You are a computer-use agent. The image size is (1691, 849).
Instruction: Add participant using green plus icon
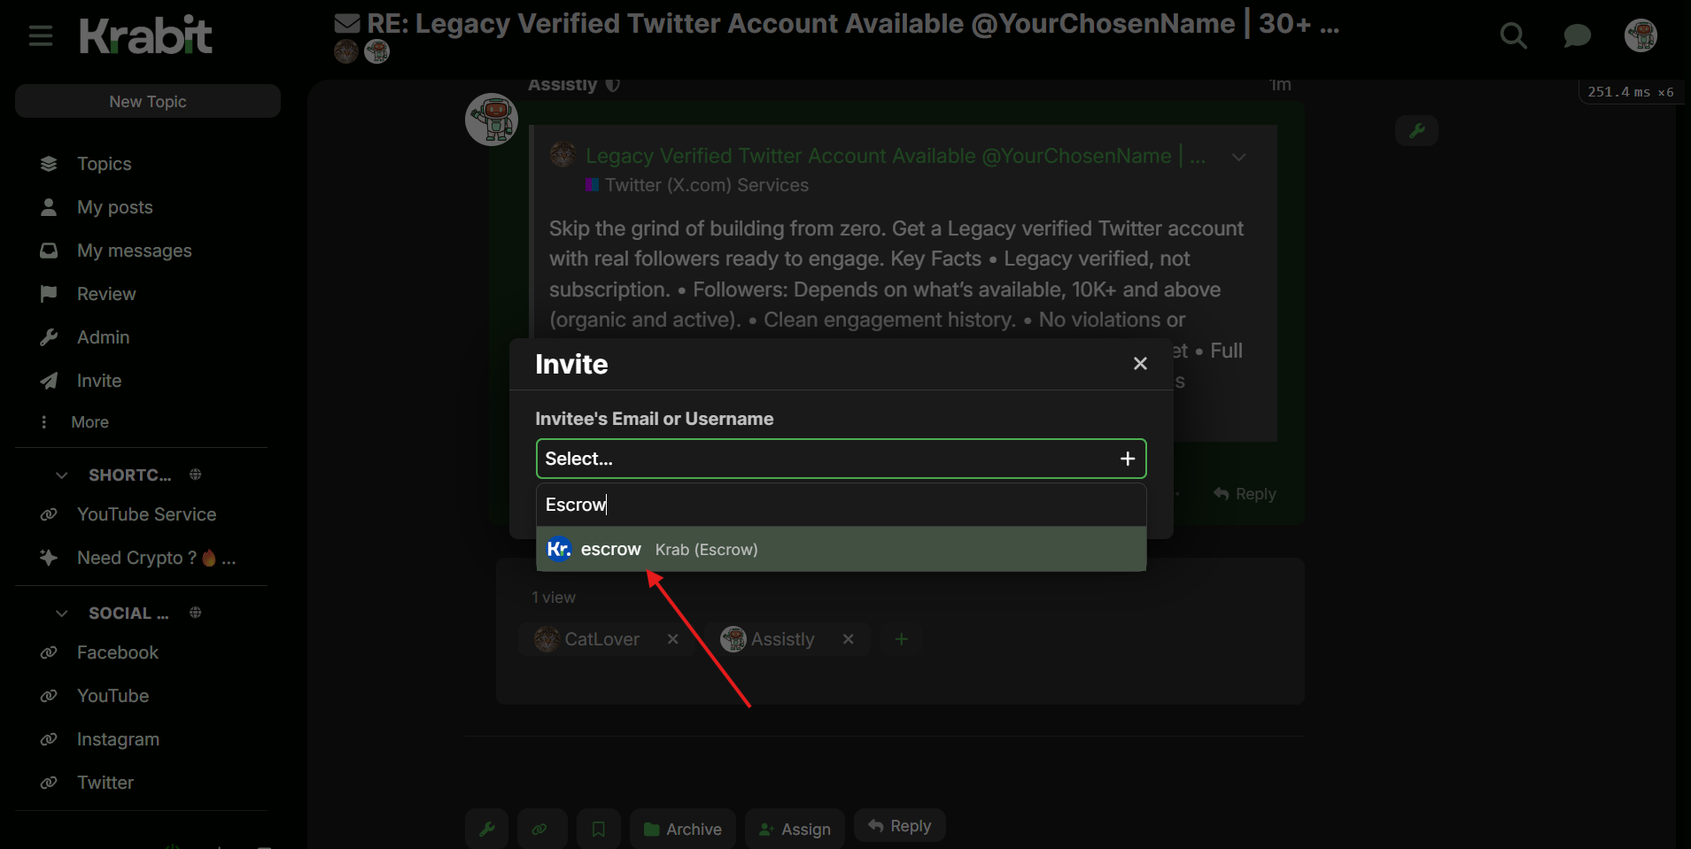[x=901, y=639]
